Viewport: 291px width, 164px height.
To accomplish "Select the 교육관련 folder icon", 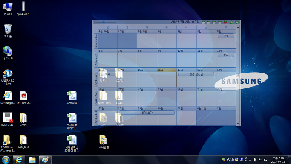I will 104,142.
